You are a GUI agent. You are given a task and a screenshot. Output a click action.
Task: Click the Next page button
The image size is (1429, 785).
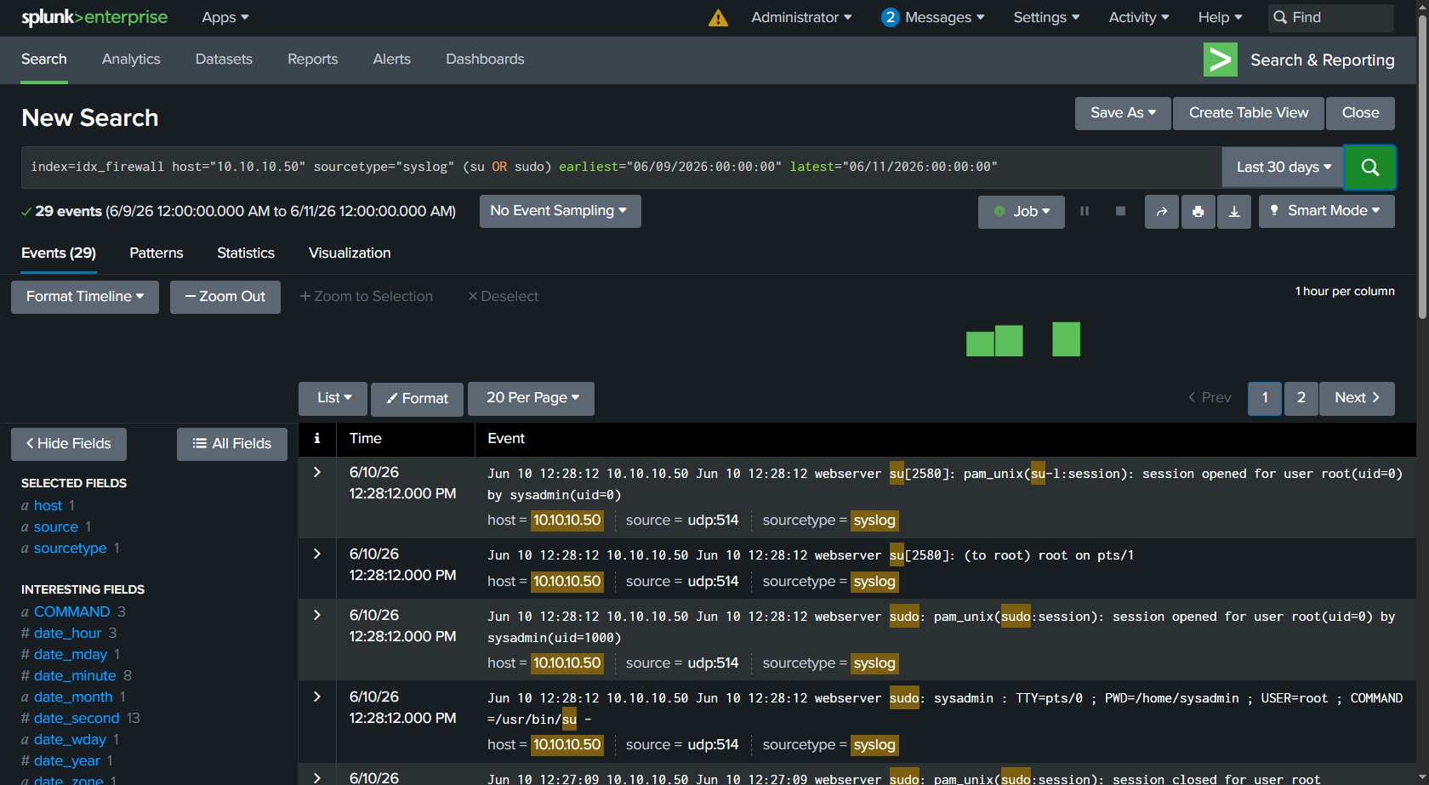(1357, 398)
